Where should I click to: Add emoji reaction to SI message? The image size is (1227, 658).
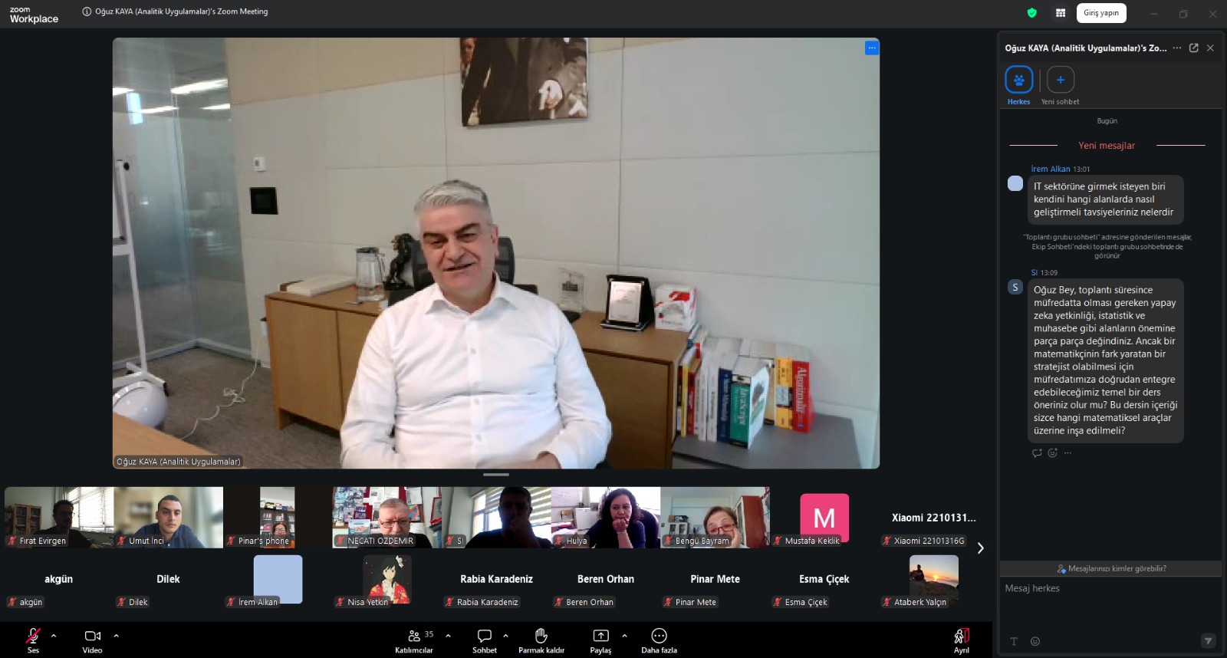coord(1052,452)
